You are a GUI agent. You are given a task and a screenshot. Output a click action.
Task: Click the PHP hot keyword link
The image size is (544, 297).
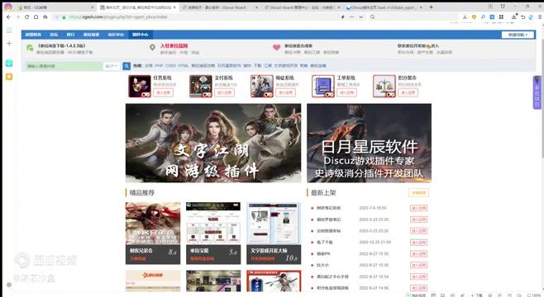pos(159,65)
